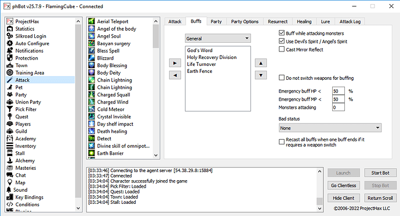
Task: Enable the Cast Mirror Reflect option
Action: (x=282, y=49)
